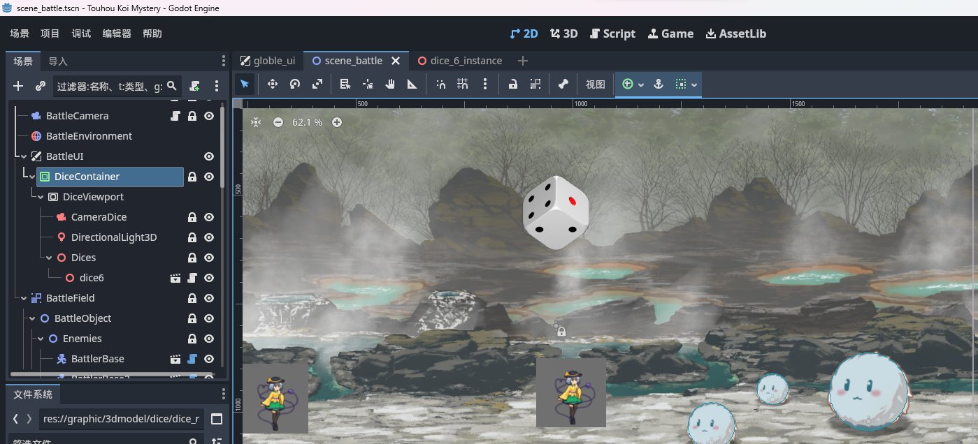Collapse the BattleUI tree node
The image size is (978, 444).
(24, 156)
